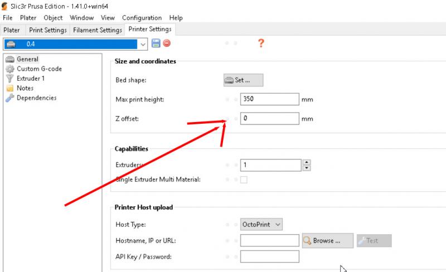This screenshot has height=272, width=446.
Task: Delete the current printer preset
Action: (x=166, y=43)
